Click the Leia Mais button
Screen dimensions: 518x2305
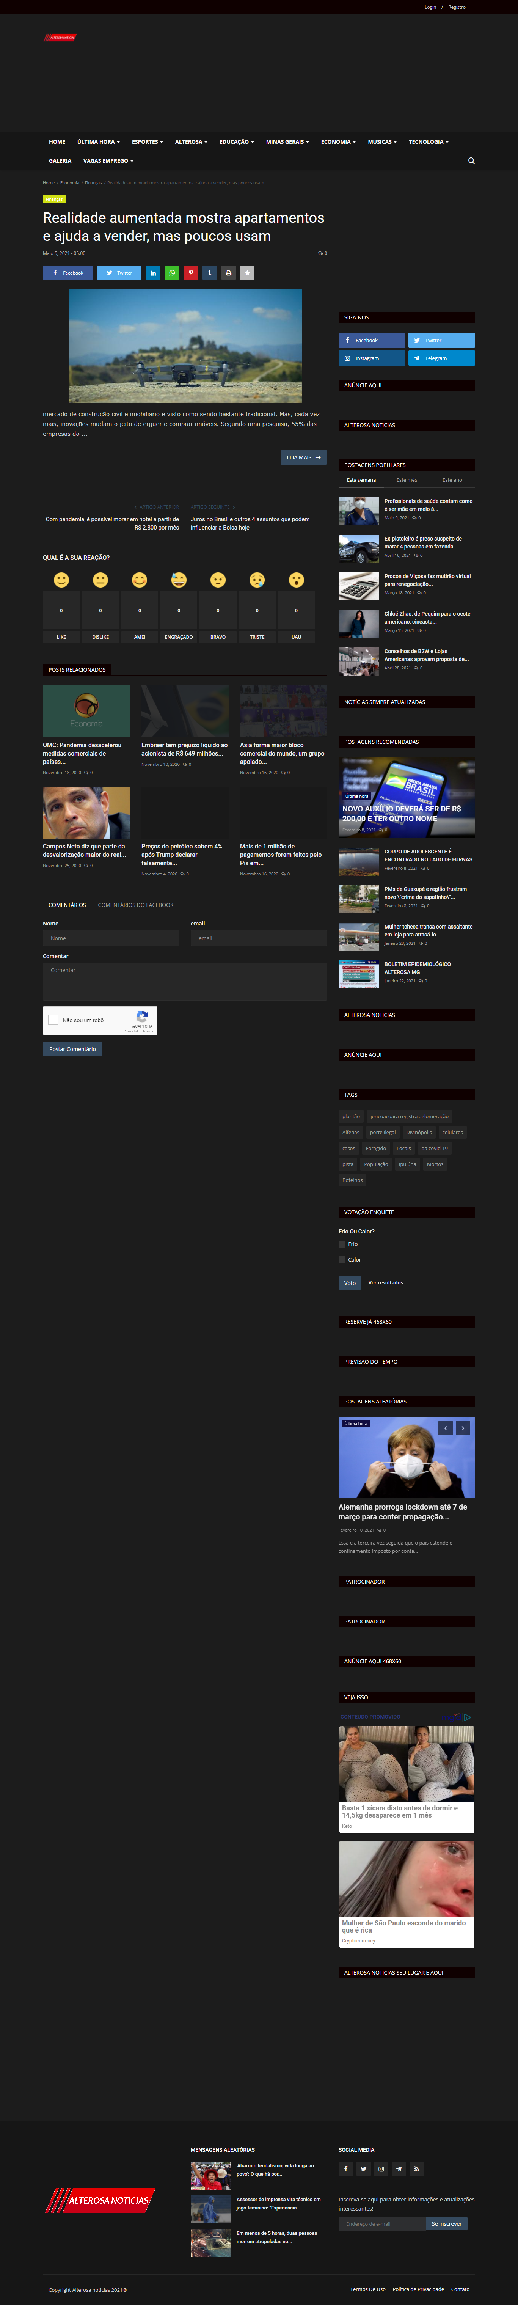point(303,457)
